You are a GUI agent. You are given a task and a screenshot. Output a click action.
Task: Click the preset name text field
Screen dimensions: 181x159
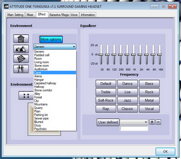[134, 129]
